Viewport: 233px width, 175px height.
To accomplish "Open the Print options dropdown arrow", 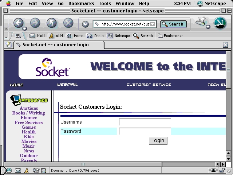I will click(208, 27).
